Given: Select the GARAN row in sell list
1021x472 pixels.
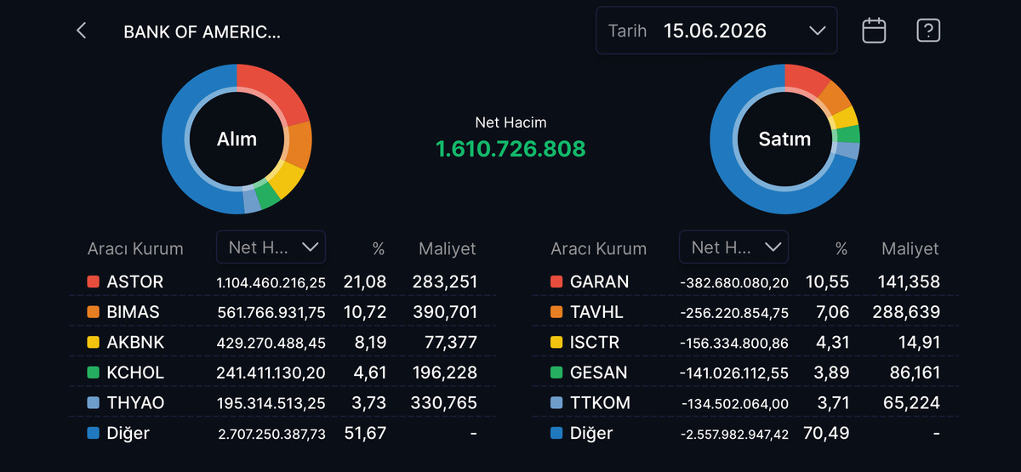Looking at the screenshot, I should click(745, 281).
